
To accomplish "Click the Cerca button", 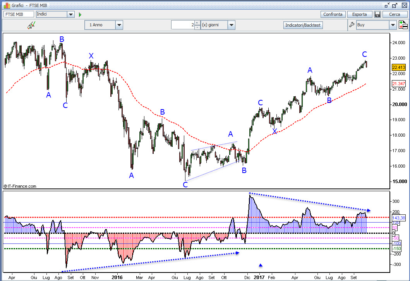I will click(395, 14).
